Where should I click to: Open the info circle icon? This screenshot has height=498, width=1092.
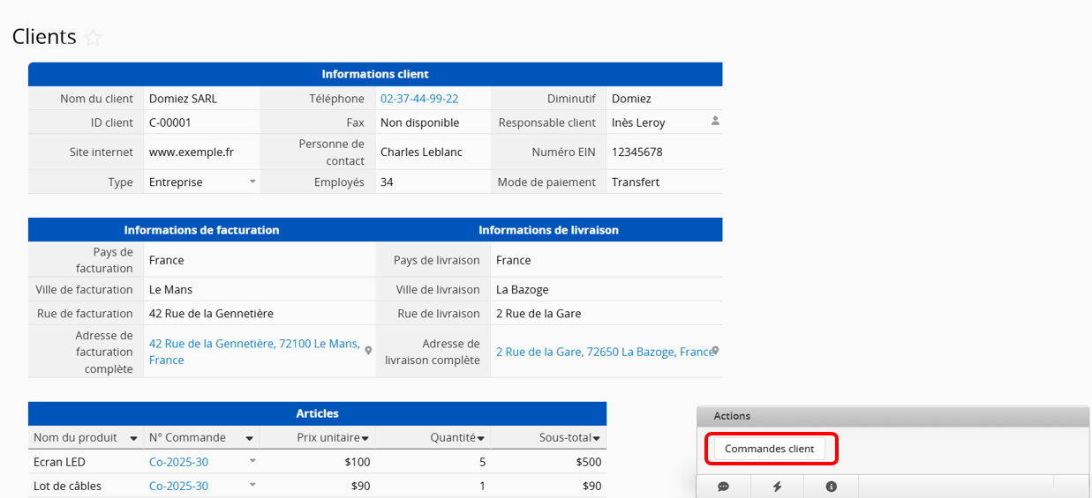831,487
